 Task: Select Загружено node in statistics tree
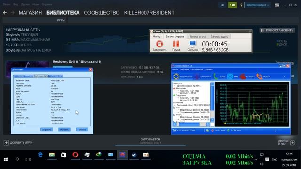(181, 95)
